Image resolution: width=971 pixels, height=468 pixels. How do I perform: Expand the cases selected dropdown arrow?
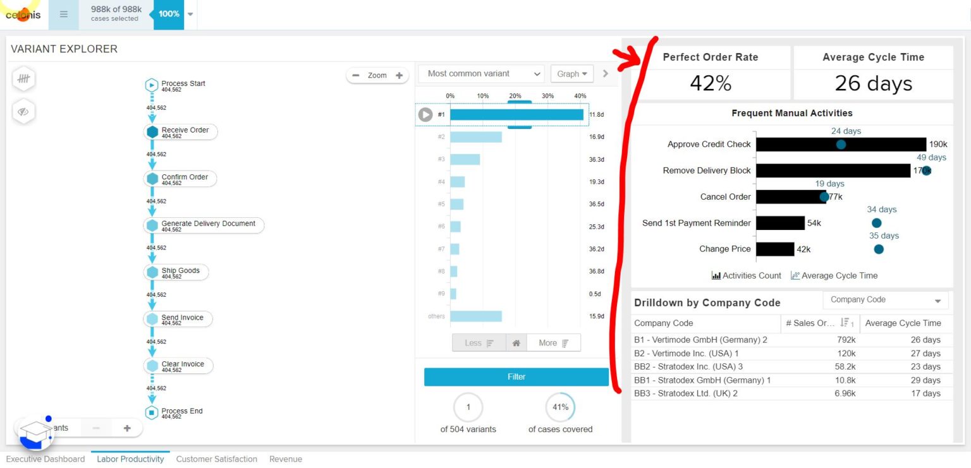(x=190, y=14)
